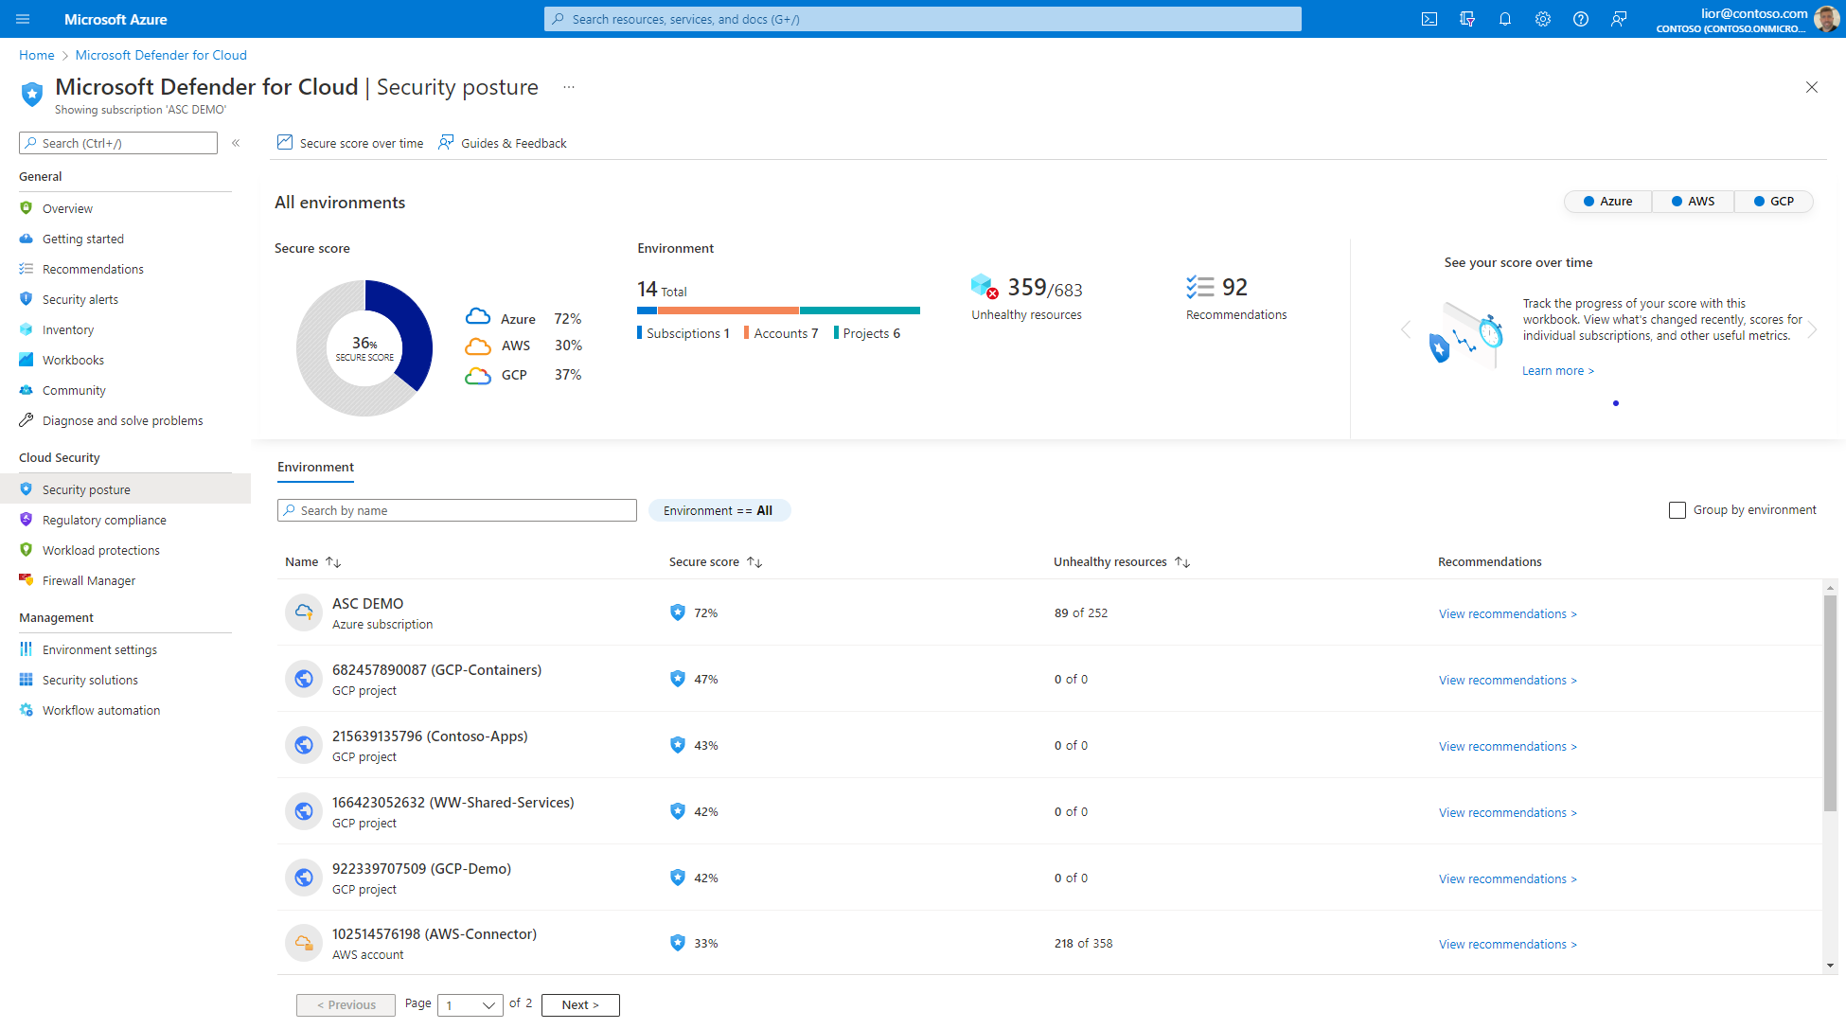Open portal settings gear
Image resolution: width=1846 pixels, height=1029 pixels.
pyautogui.click(x=1543, y=19)
